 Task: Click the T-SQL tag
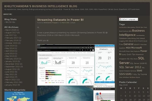pos(135,74)
